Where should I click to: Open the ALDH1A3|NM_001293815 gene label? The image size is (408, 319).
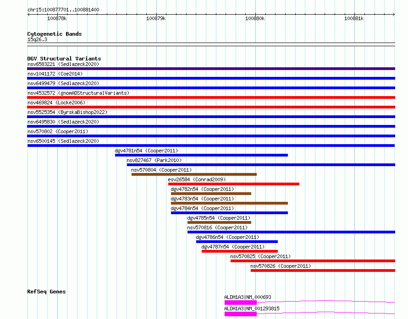pos(252,308)
